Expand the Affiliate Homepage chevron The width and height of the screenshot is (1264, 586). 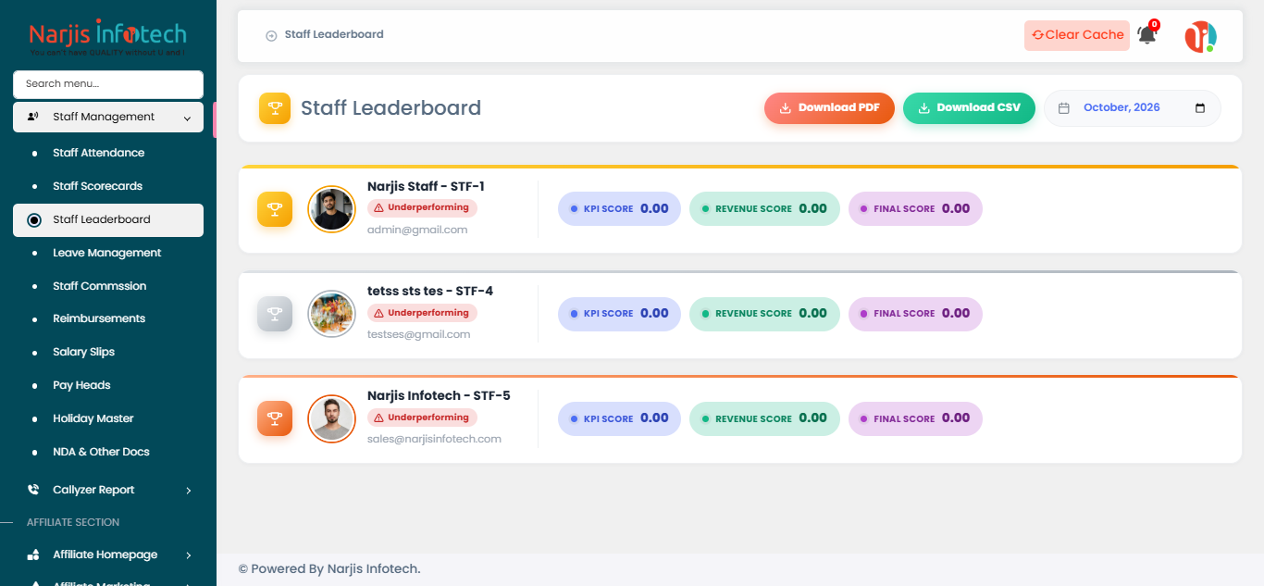pos(188,555)
